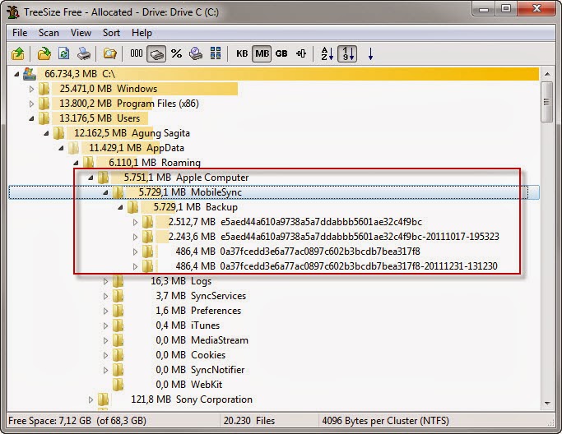Click the blue down arrow toolbar icon
The height and width of the screenshot is (434, 562).
click(x=370, y=53)
